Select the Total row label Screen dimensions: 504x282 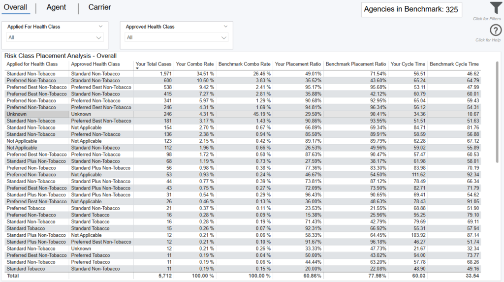coord(12,276)
